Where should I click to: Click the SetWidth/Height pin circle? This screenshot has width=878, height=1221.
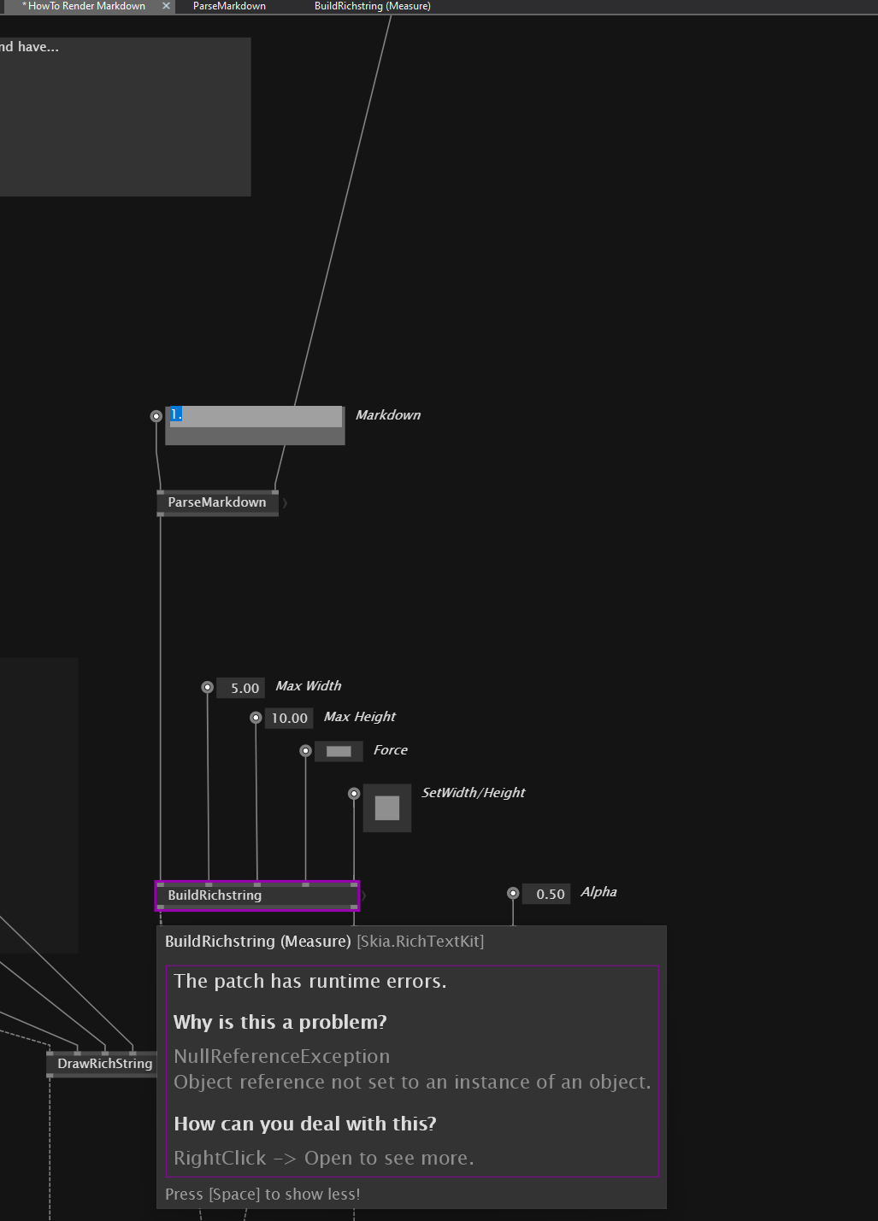point(354,794)
